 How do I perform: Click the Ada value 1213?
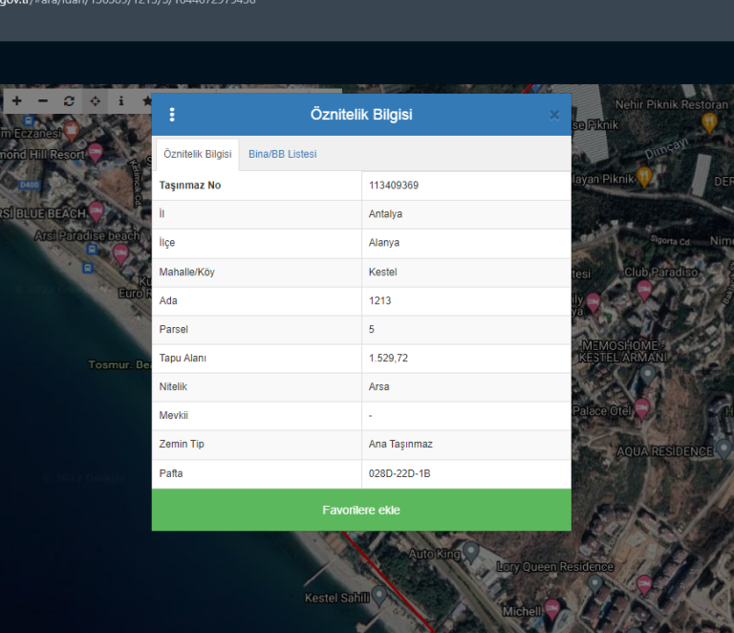(379, 300)
